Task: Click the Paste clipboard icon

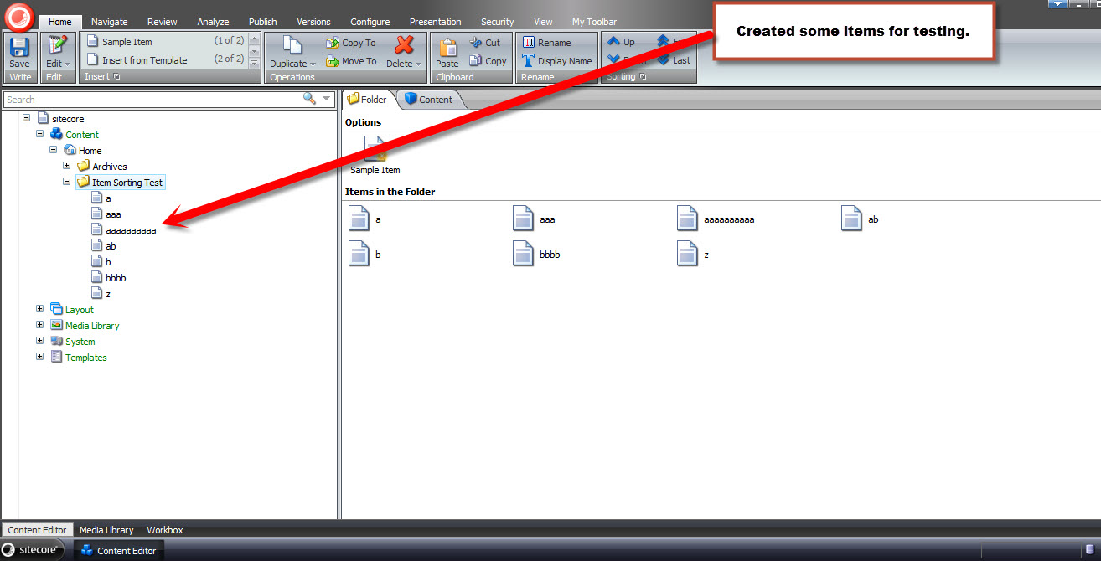Action: point(447,49)
